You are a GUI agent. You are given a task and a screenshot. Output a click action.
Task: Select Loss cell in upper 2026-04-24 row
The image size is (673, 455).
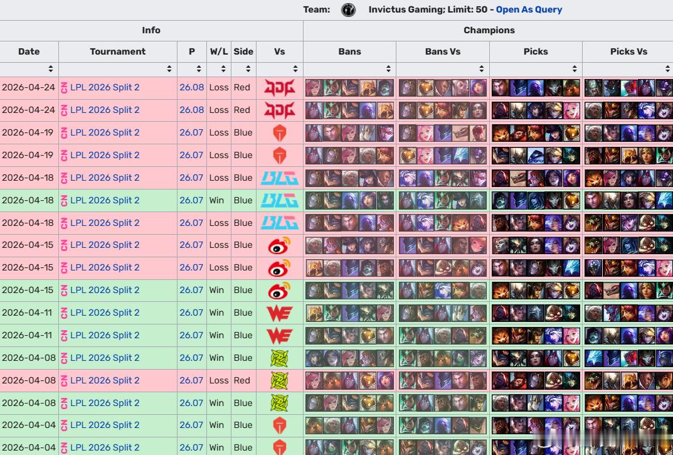[219, 87]
